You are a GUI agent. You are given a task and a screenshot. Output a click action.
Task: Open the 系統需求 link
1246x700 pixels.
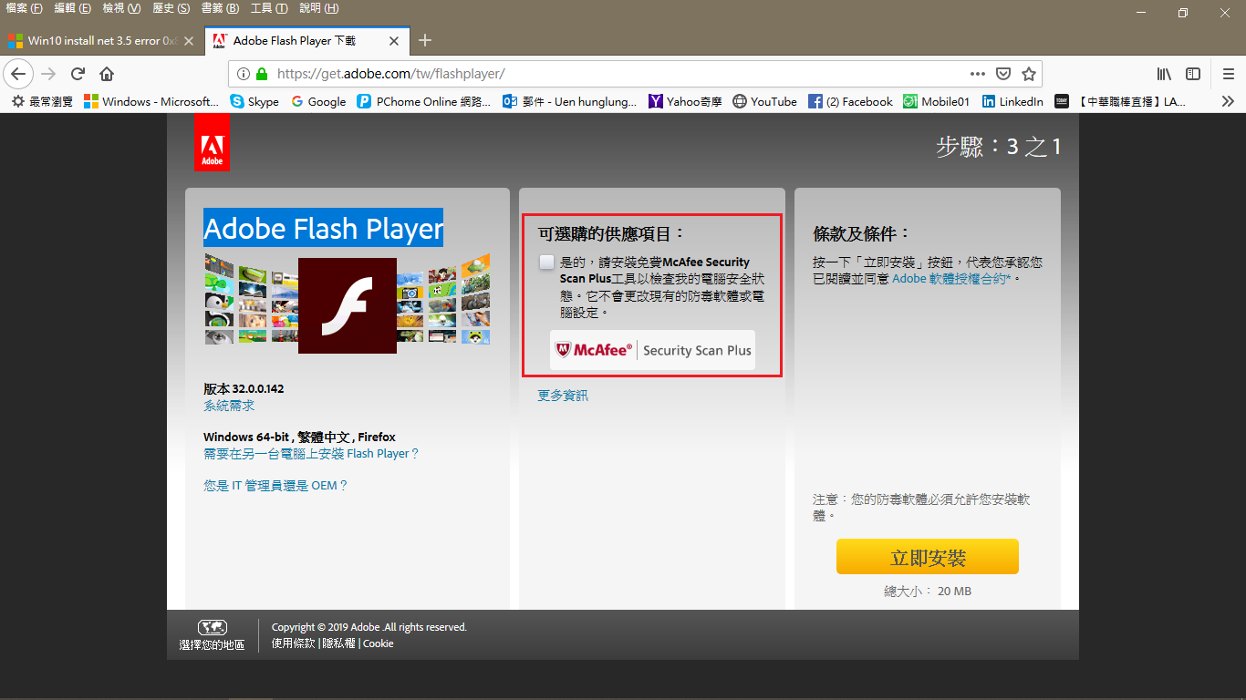click(229, 406)
